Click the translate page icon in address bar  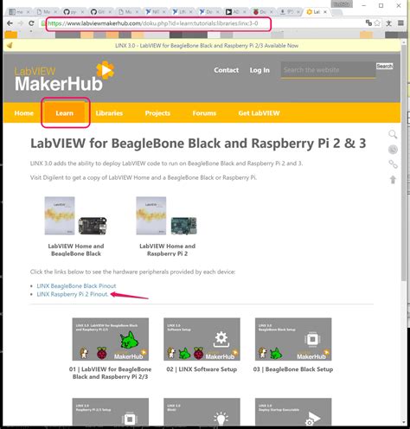(368, 23)
